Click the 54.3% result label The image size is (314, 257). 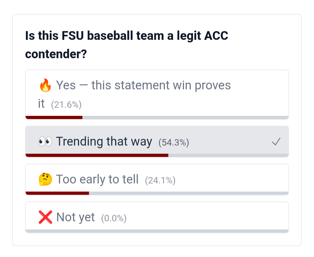(174, 143)
